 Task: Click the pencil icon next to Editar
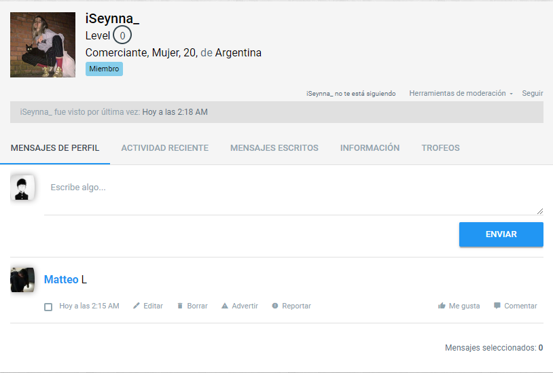pyautogui.click(x=137, y=306)
